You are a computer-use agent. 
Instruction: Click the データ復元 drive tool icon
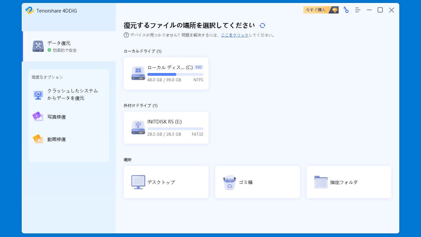[x=38, y=46]
